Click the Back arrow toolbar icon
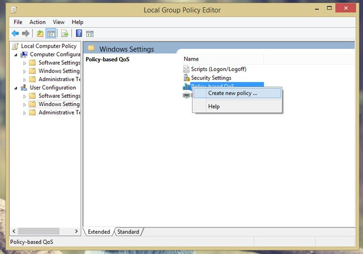The width and height of the screenshot is (363, 254). click(x=15, y=33)
